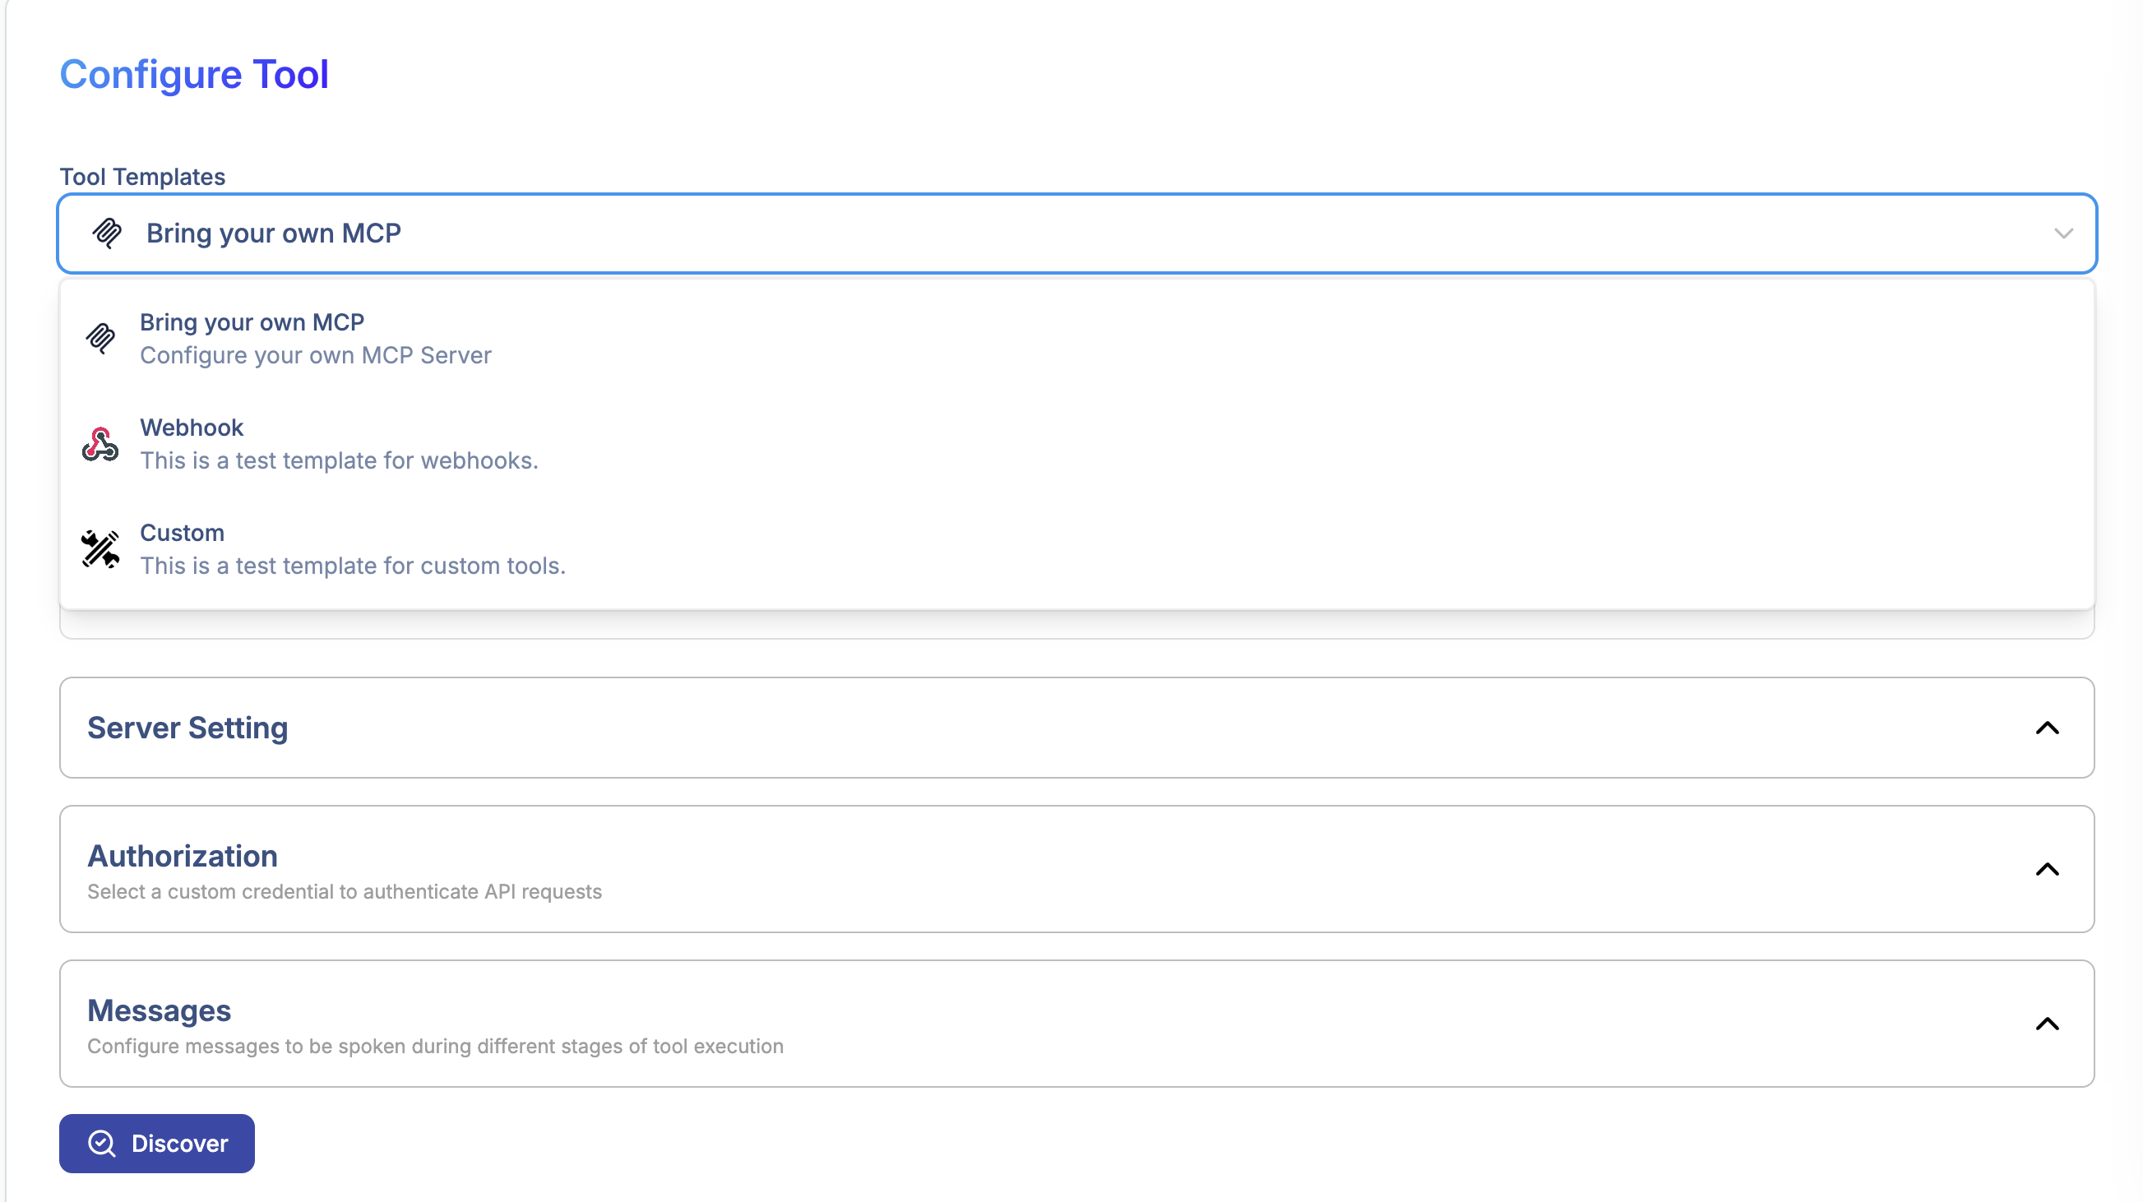Viewport: 2143px width, 1202px height.
Task: Click the Discover button
Action: point(156,1144)
